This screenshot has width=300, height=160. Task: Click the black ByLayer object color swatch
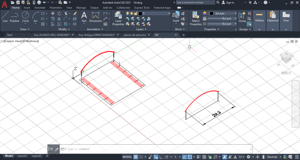tap(212, 14)
